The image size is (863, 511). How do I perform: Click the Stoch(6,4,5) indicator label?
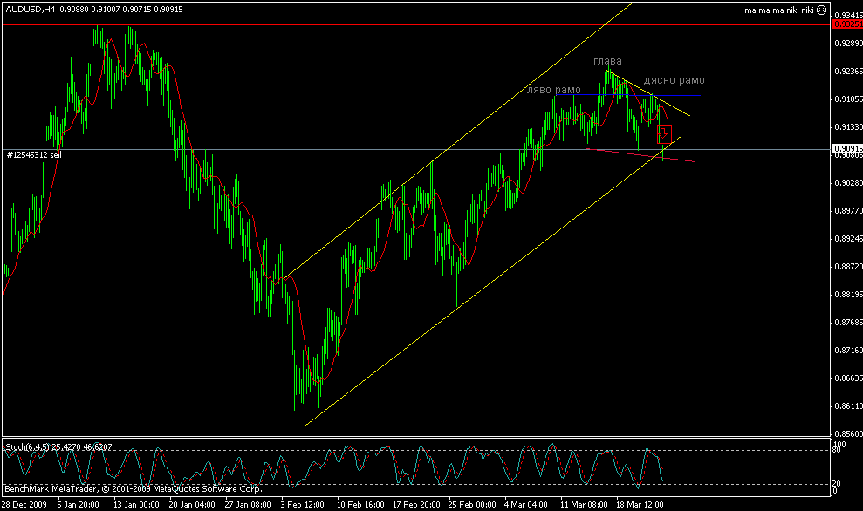pyautogui.click(x=28, y=447)
